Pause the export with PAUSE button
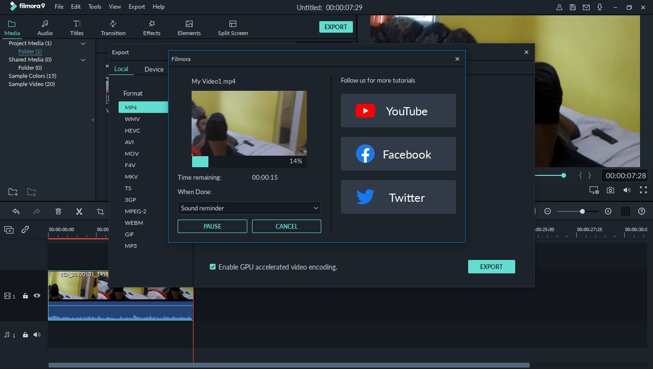 pyautogui.click(x=212, y=226)
